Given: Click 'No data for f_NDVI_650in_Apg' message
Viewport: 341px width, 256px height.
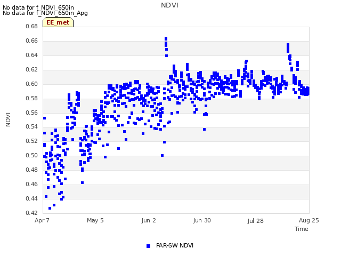Looking at the screenshot, I should (45, 13).
